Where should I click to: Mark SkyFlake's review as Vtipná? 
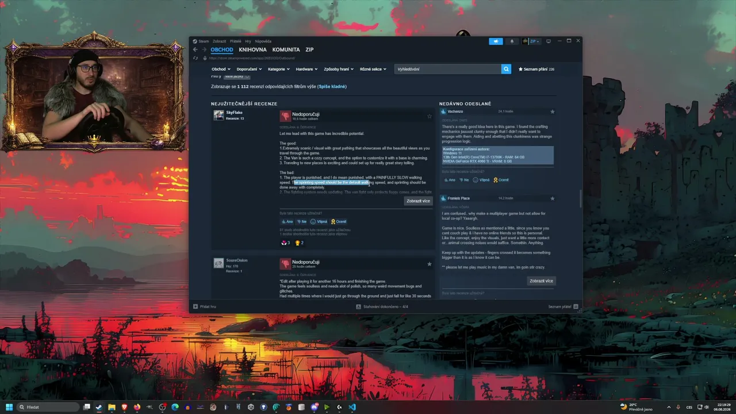[x=319, y=221]
